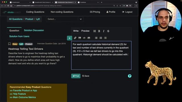Post the answer with the Post button
Screen dimensions: 182x102
[x=76, y=76]
